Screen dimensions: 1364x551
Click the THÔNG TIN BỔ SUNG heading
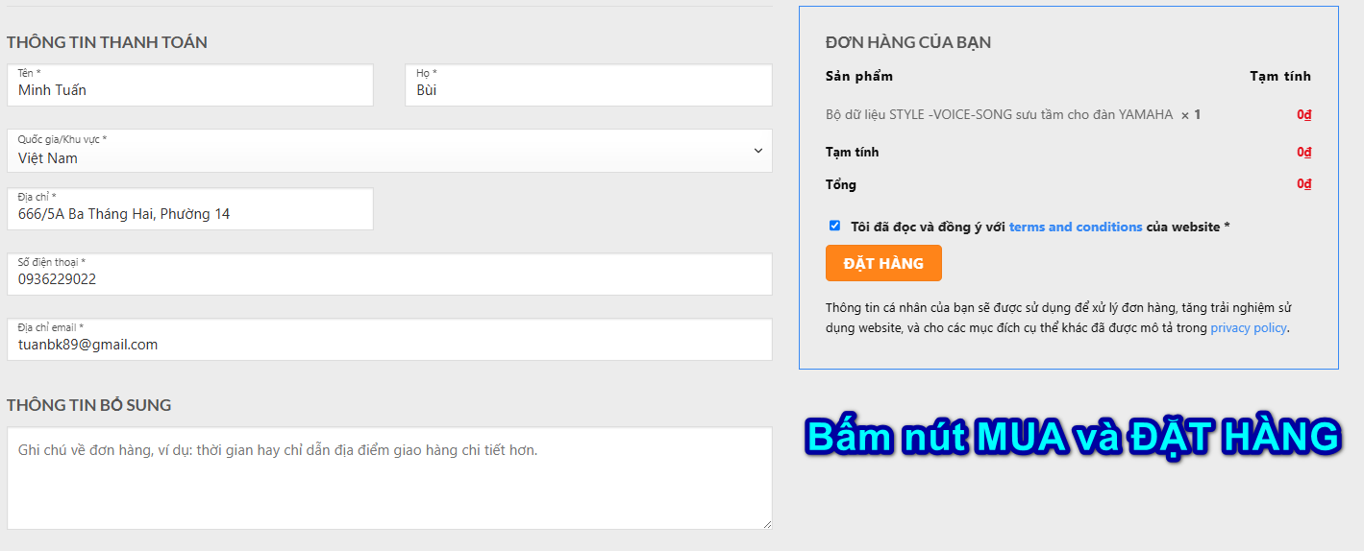pos(88,405)
